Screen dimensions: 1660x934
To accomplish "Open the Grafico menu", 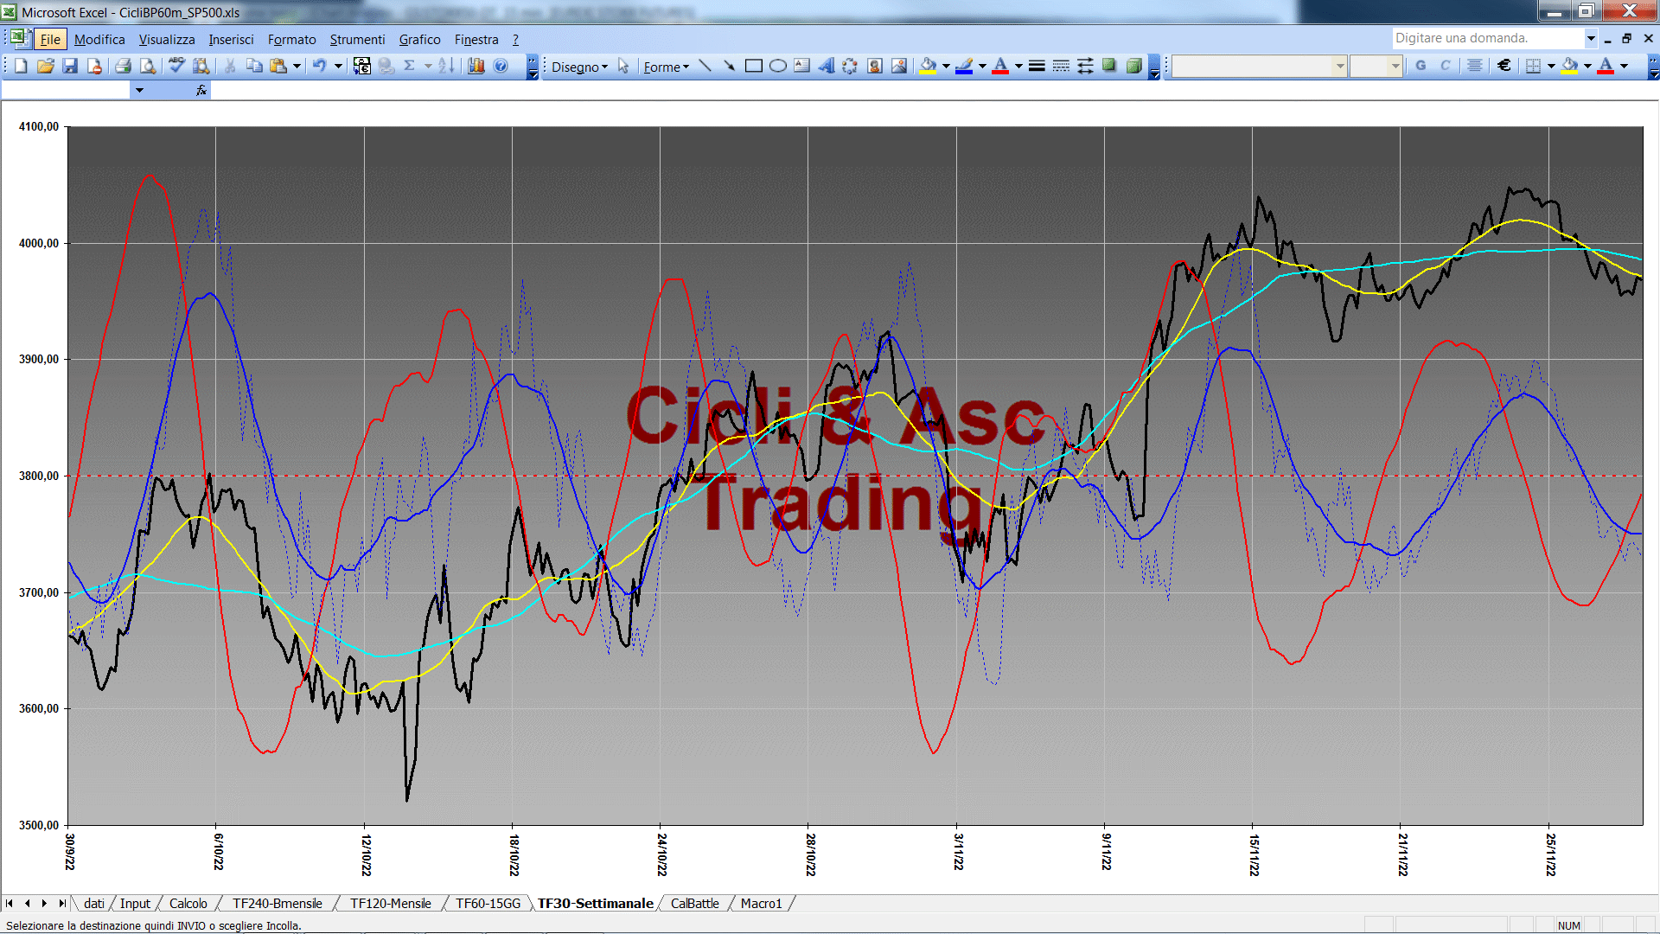I will pyautogui.click(x=419, y=39).
